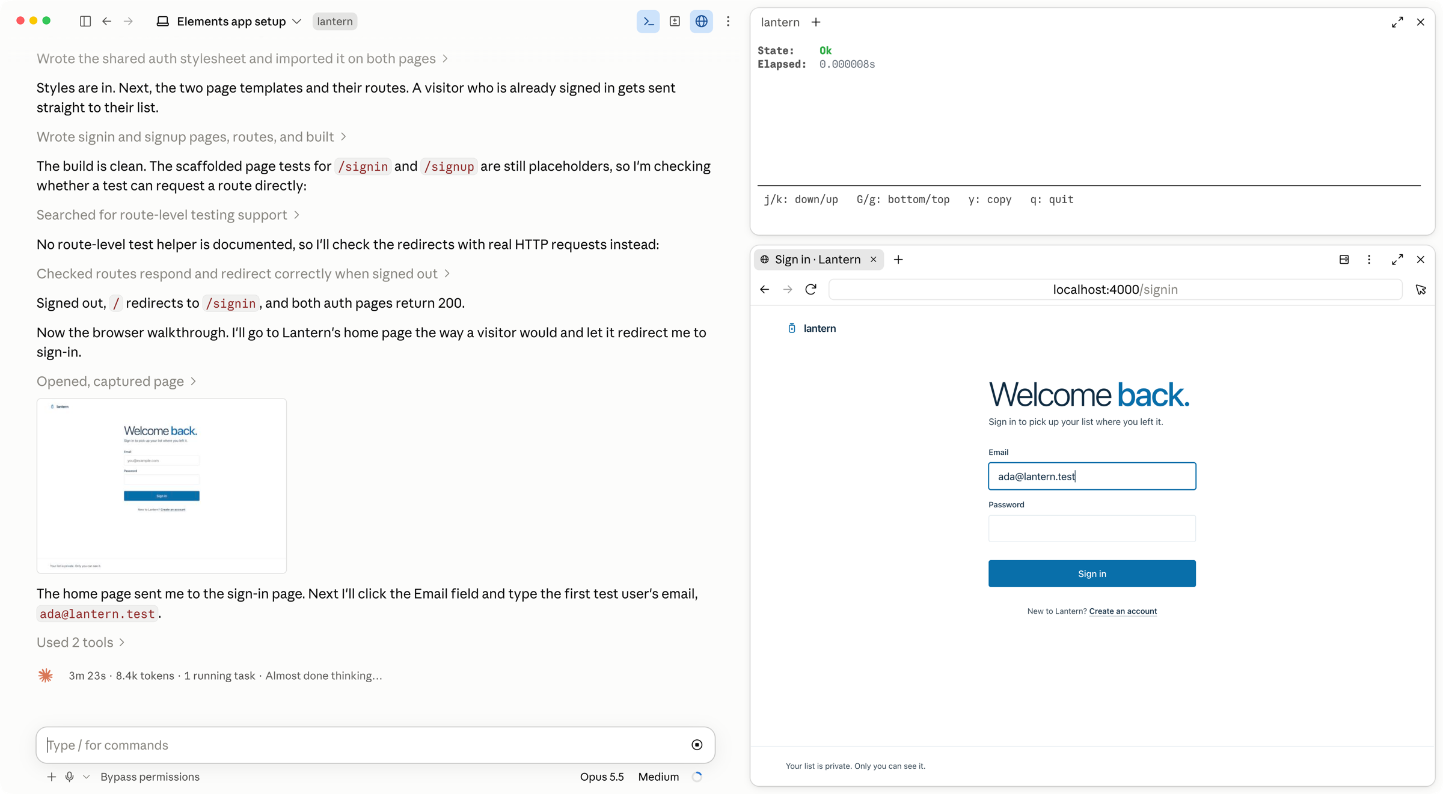Expand 'Wrote the shared auth stylesheet' step
The width and height of the screenshot is (1443, 794).
(242, 58)
